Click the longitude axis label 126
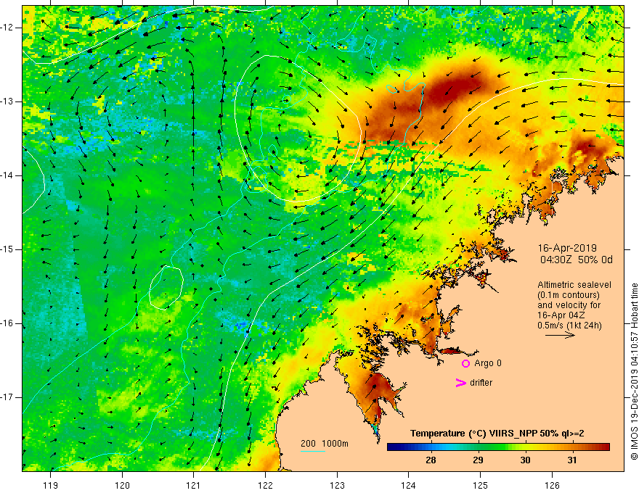The width and height of the screenshot is (639, 493). point(552,485)
